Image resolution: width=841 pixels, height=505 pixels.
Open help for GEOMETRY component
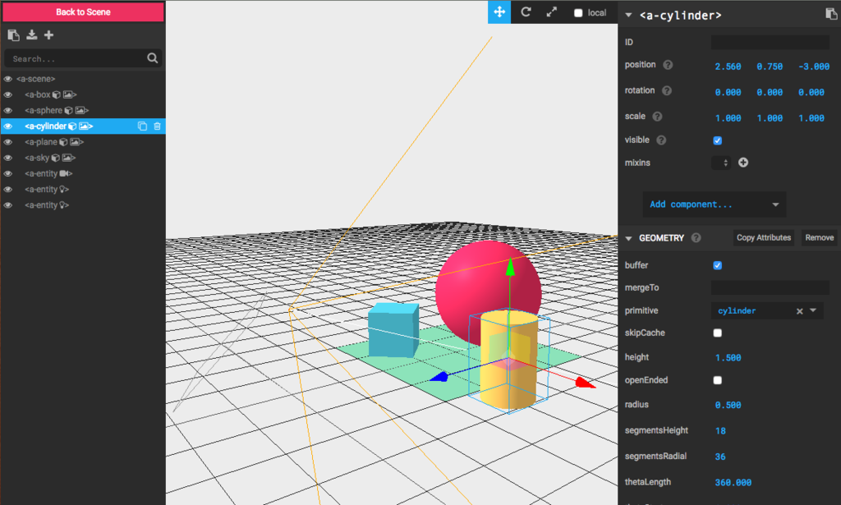[696, 238]
